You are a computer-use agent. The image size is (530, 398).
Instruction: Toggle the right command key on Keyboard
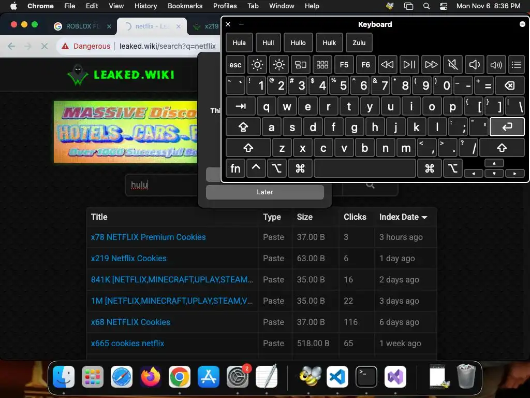click(x=429, y=168)
